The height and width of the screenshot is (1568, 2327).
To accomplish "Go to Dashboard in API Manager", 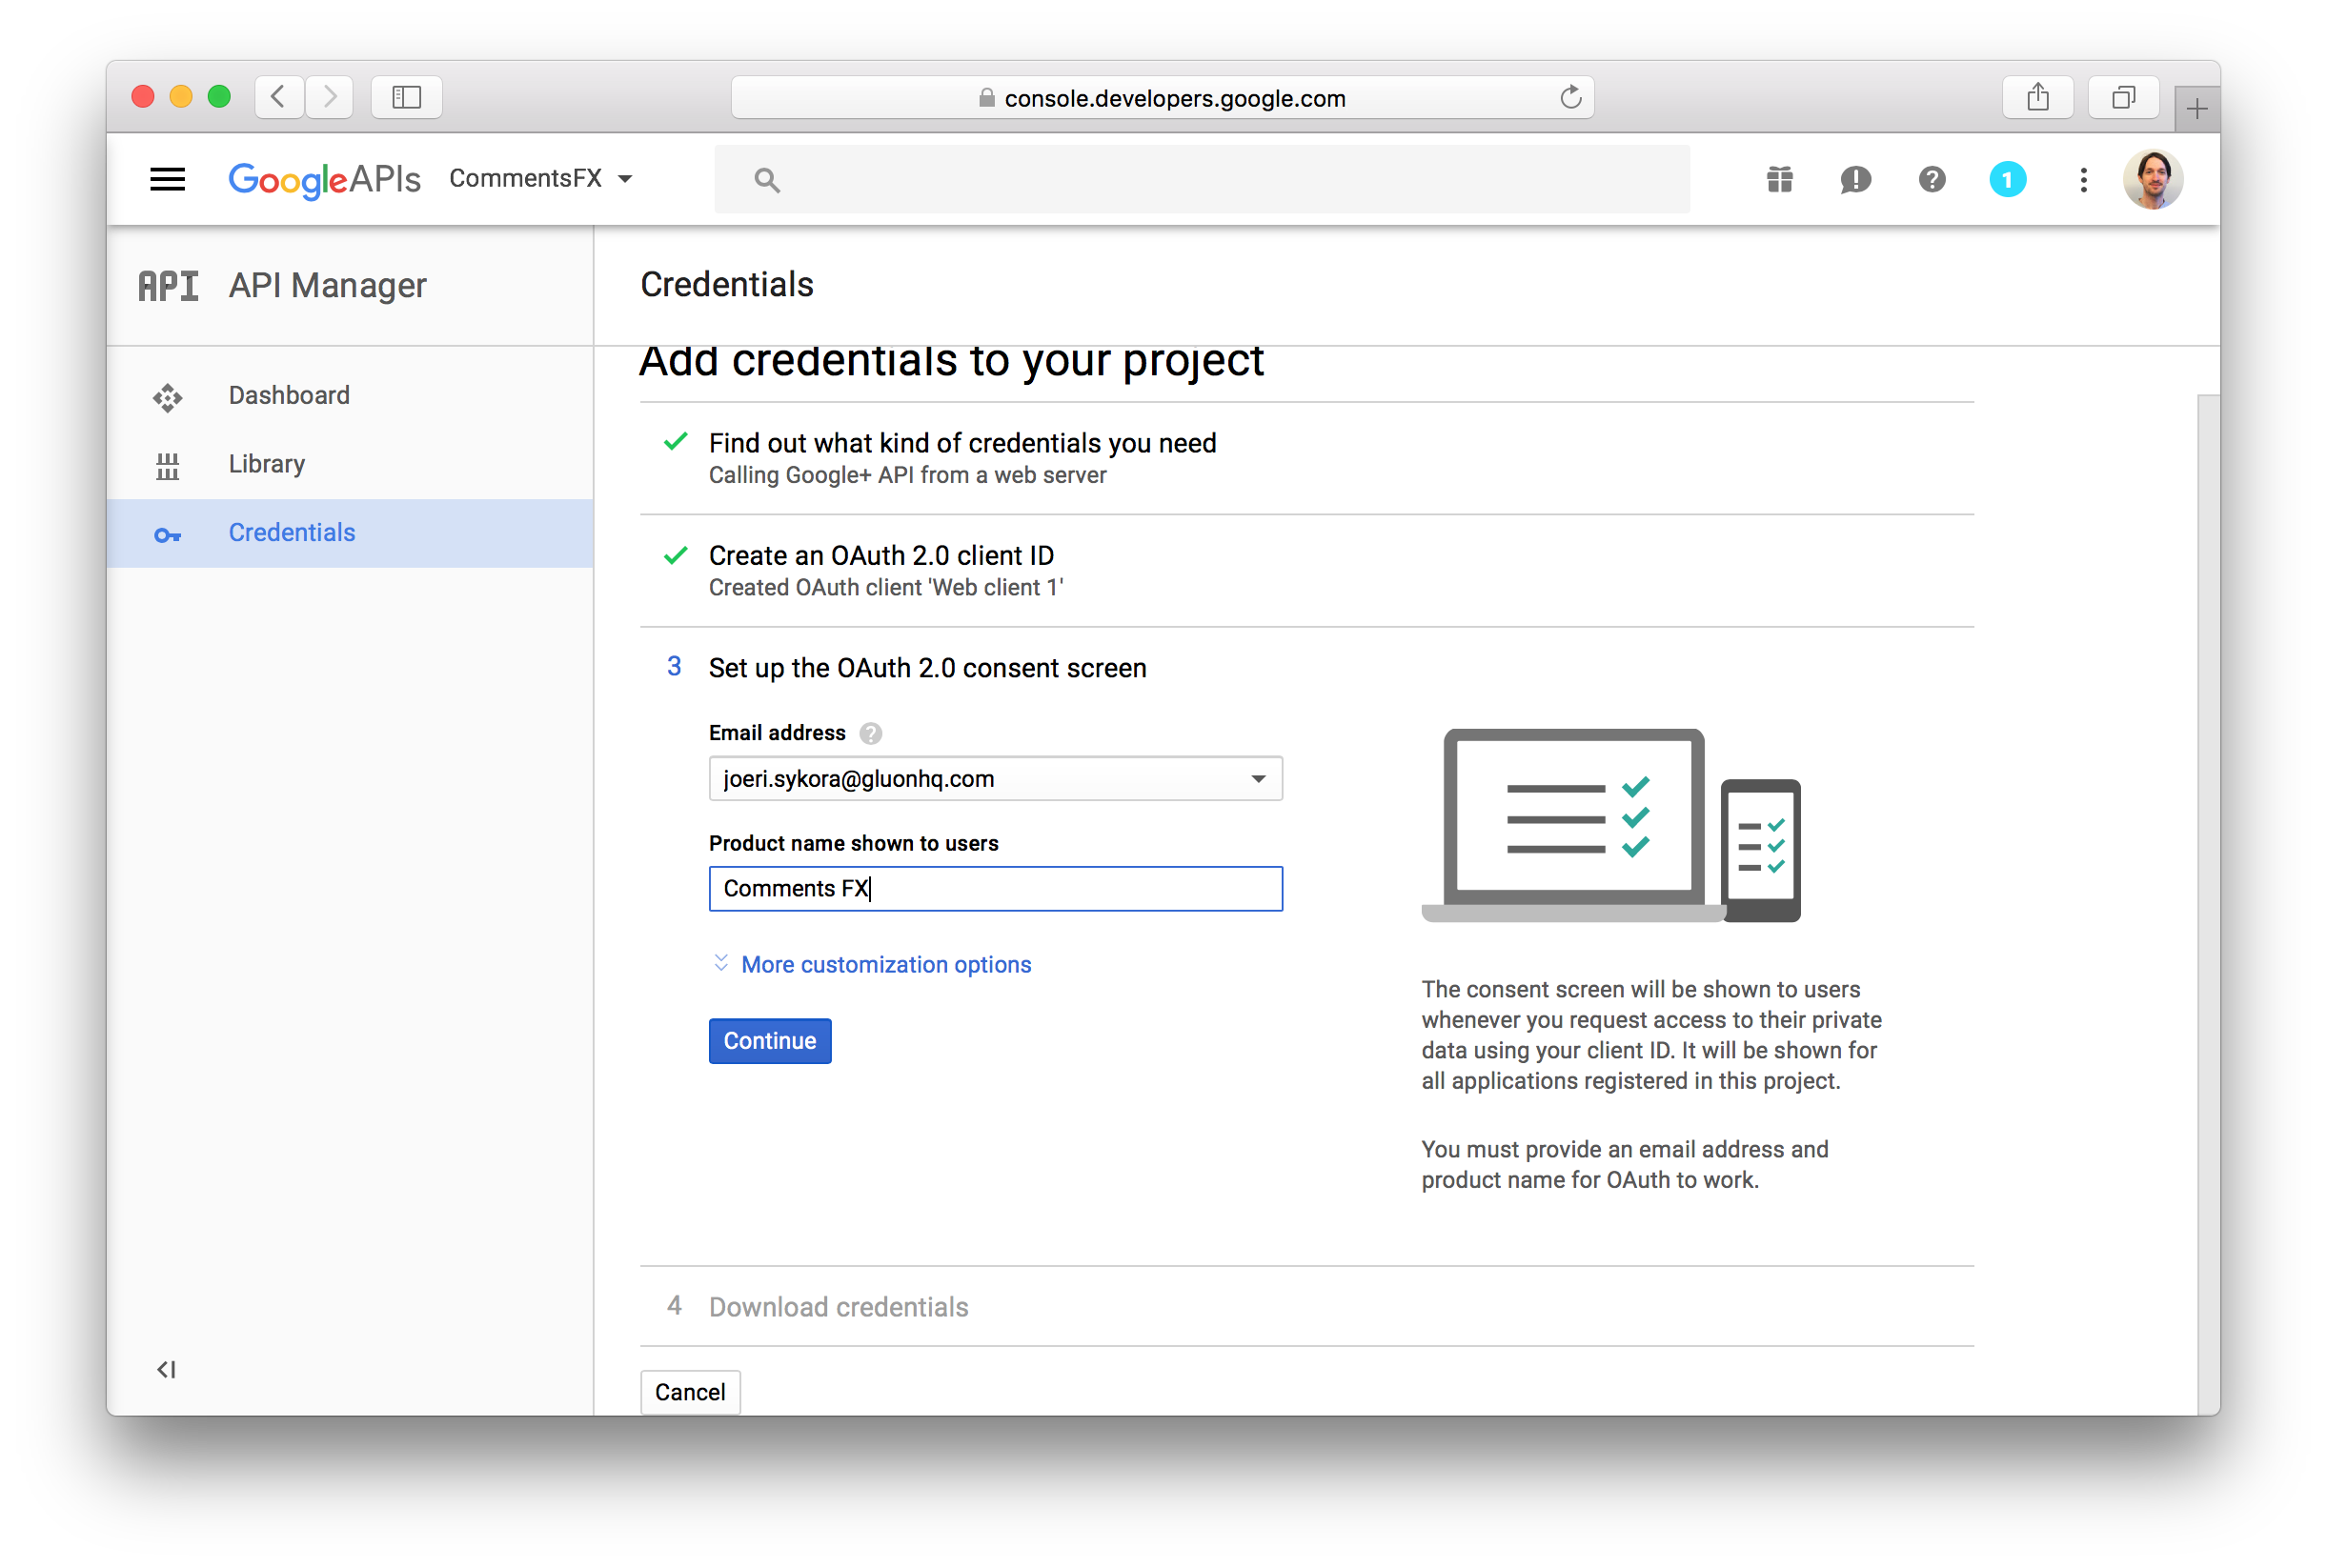I will (x=350, y=395).
